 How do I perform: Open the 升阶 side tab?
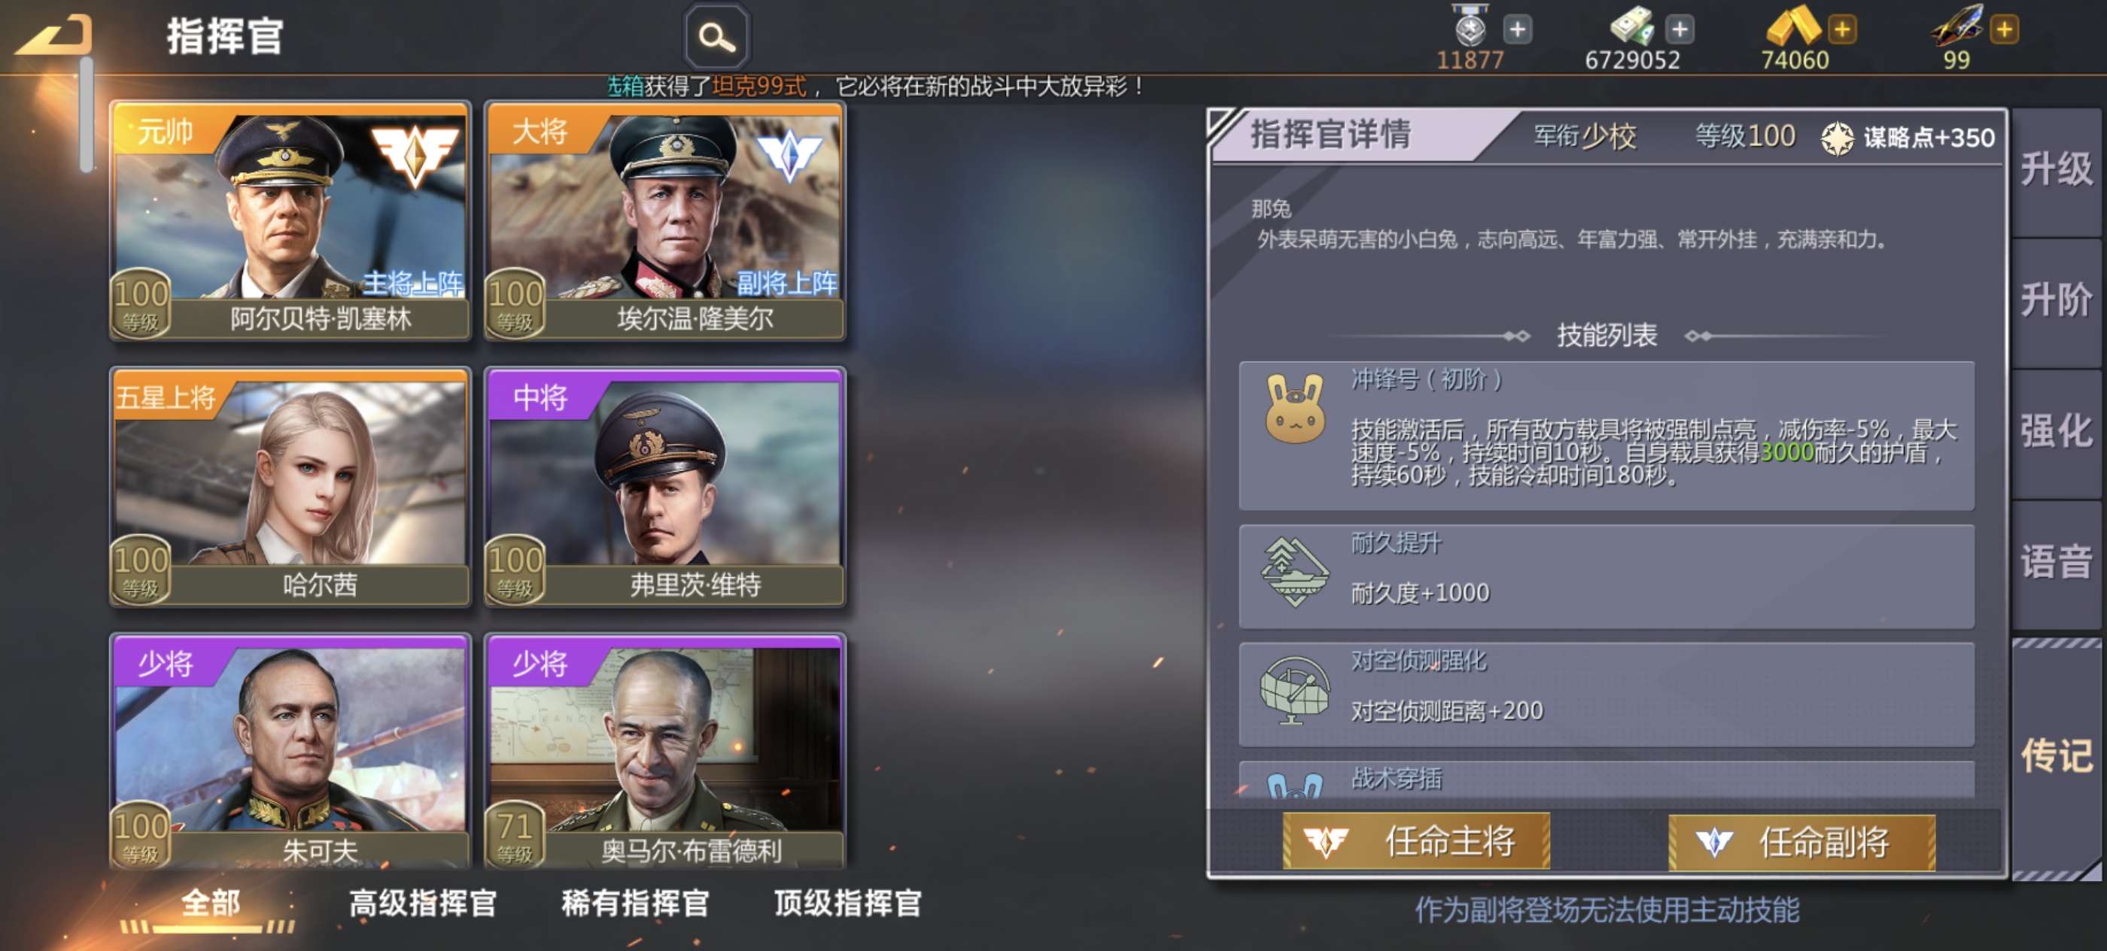(x=2057, y=300)
